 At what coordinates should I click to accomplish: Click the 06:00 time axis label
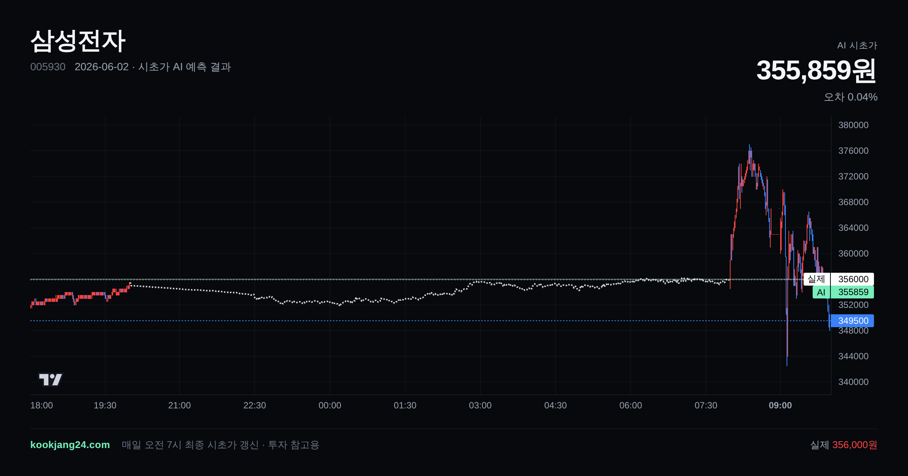pyautogui.click(x=631, y=405)
